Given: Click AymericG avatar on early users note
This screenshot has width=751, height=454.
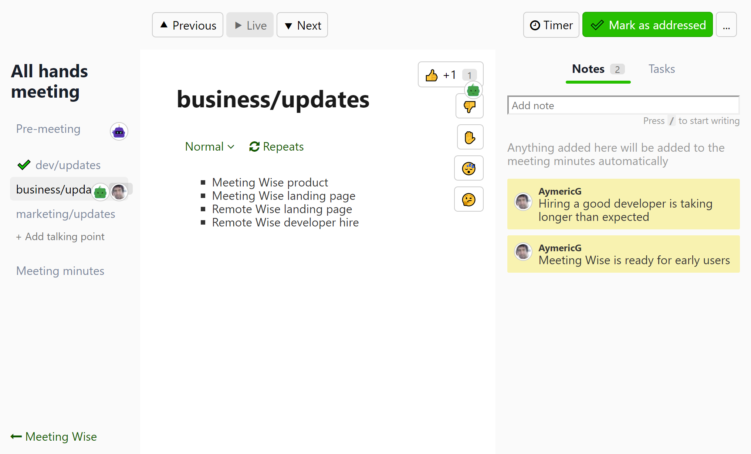Looking at the screenshot, I should [x=523, y=252].
